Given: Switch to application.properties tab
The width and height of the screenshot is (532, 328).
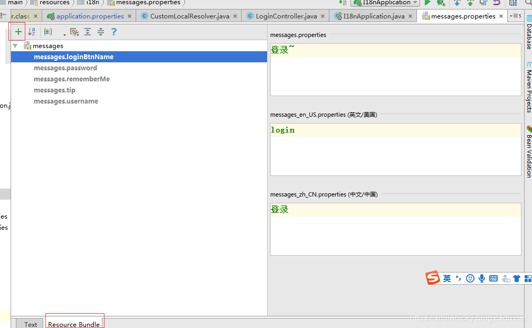Looking at the screenshot, I should 90,16.
